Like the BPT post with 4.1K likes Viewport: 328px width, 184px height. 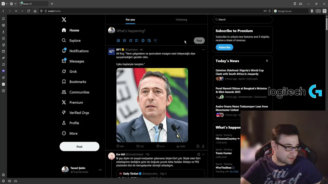tap(160, 146)
